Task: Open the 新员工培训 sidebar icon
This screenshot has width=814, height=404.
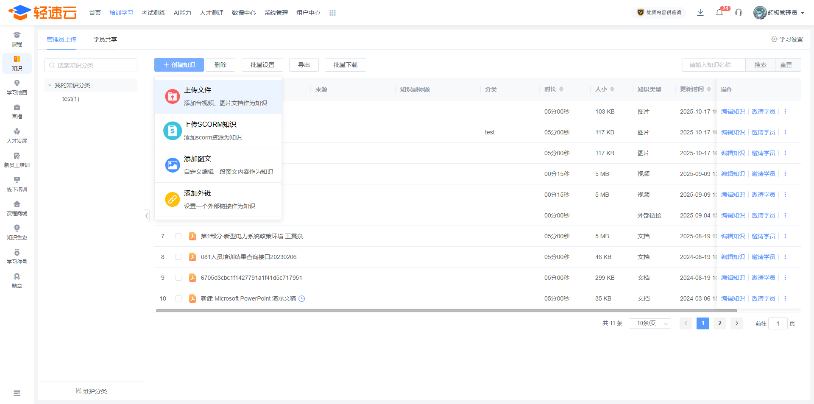Action: coord(17,160)
